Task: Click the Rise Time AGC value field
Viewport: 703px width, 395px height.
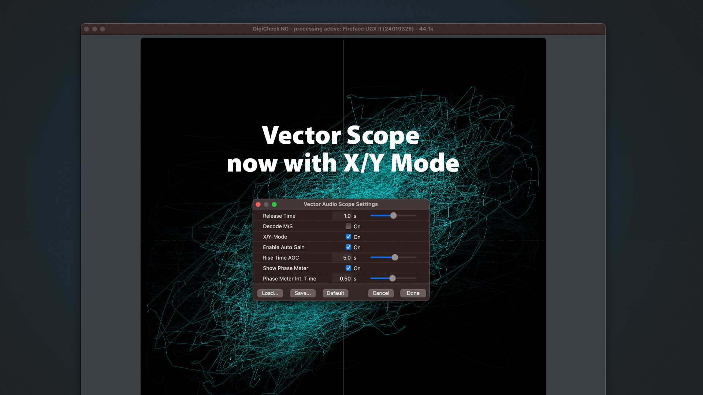Action: pos(342,257)
